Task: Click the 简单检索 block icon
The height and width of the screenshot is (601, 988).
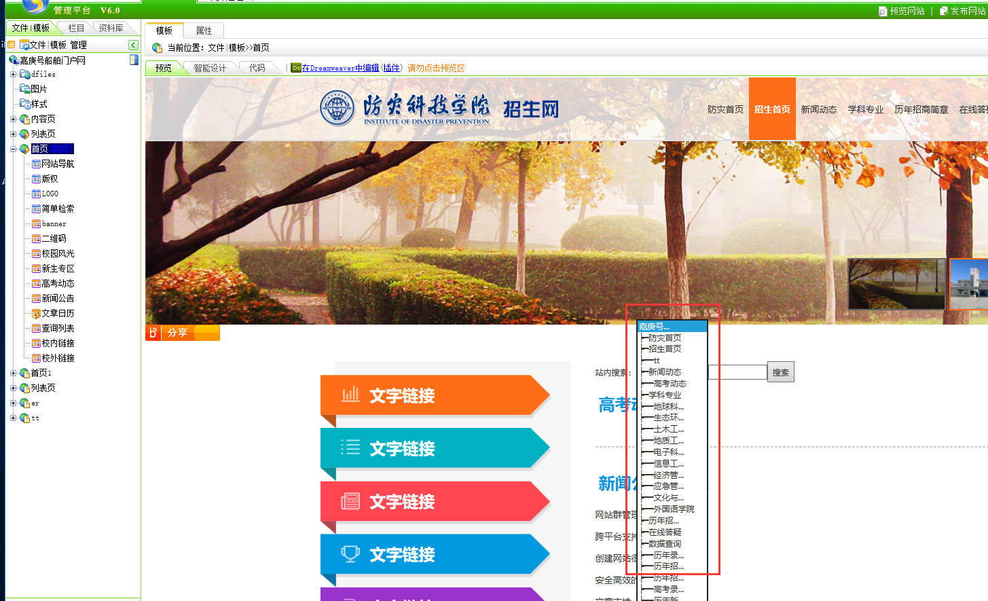Action: tap(36, 208)
